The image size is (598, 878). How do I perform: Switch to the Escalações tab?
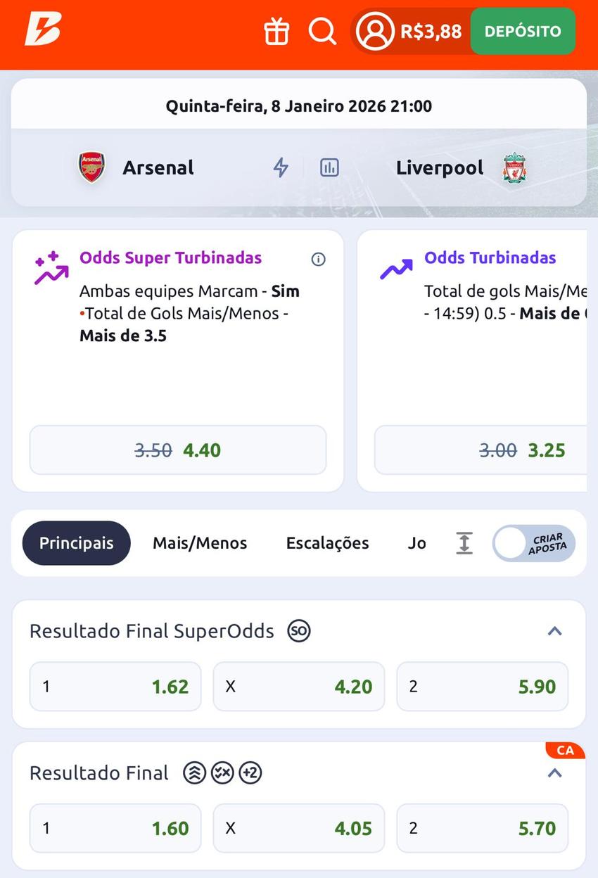pos(327,543)
